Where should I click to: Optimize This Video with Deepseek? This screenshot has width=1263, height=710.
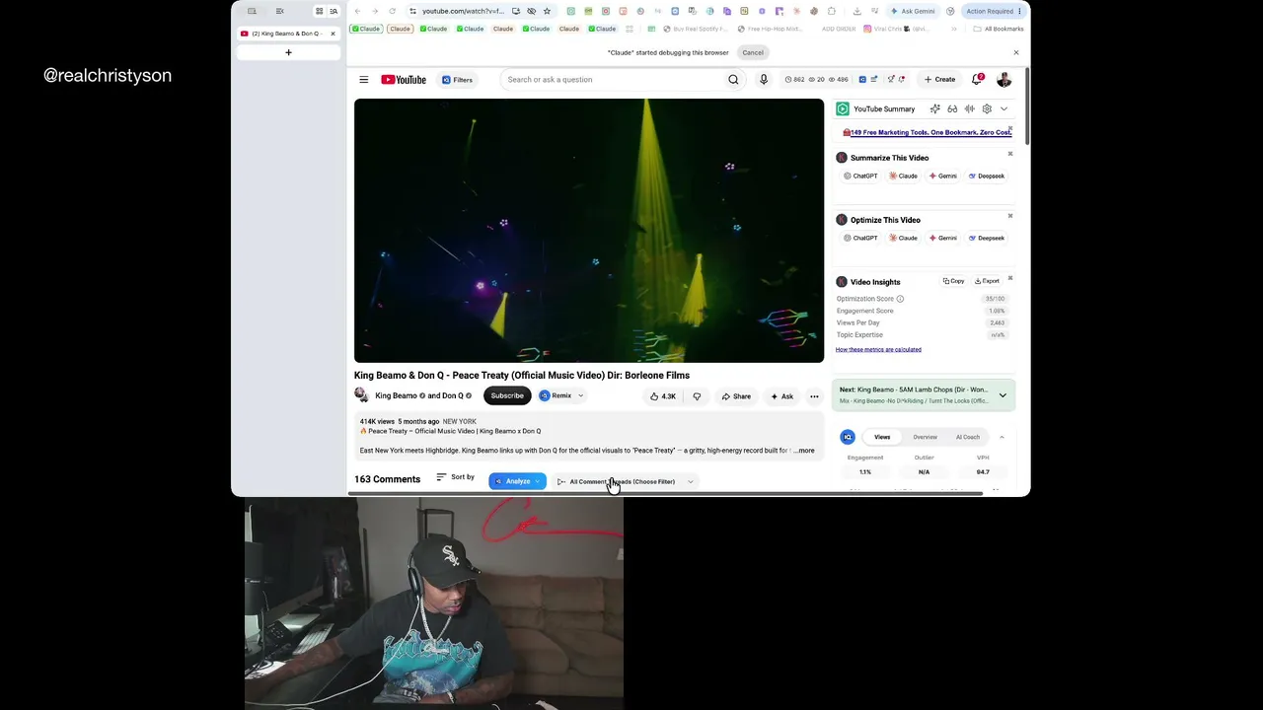pyautogui.click(x=987, y=239)
